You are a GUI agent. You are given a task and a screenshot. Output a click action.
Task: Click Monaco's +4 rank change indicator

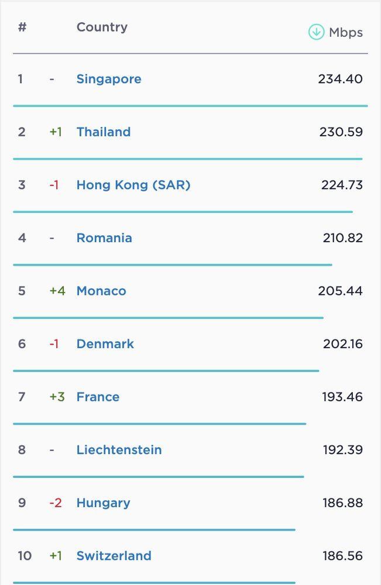57,291
